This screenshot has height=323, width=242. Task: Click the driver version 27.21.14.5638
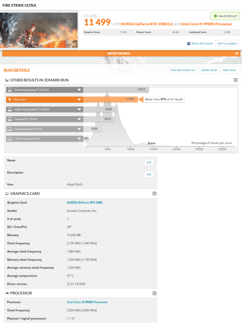point(76,284)
